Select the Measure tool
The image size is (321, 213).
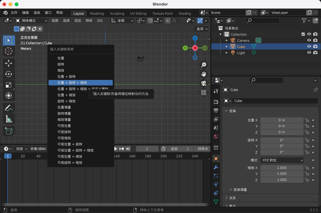(x=9, y=119)
